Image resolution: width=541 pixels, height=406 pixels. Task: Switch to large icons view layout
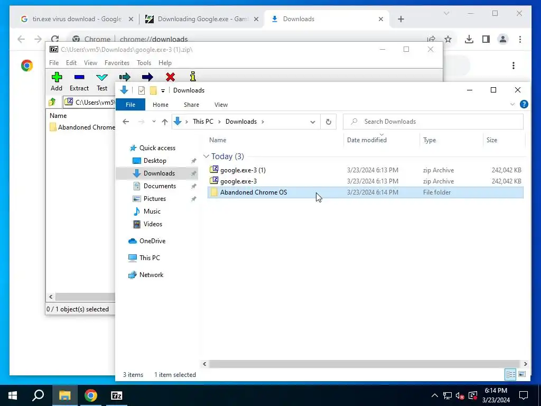coord(522,374)
